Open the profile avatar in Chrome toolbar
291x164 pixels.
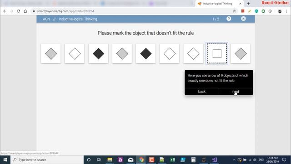(280, 11)
